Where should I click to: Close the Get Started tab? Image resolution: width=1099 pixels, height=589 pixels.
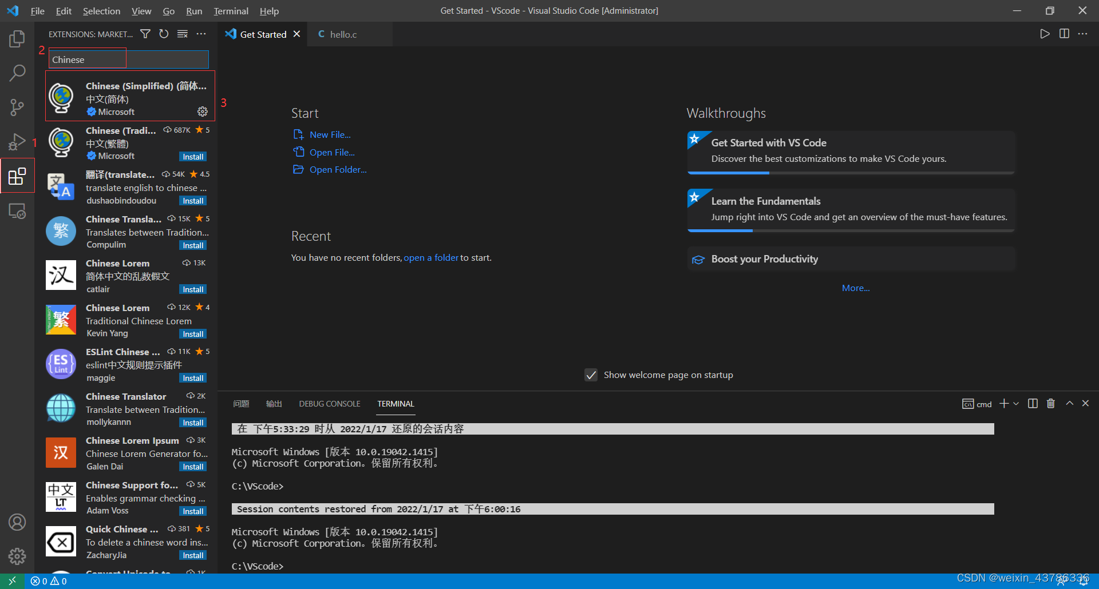pos(297,34)
